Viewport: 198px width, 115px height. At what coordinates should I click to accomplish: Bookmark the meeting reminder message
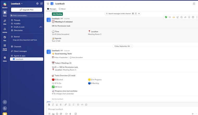coord(189,17)
